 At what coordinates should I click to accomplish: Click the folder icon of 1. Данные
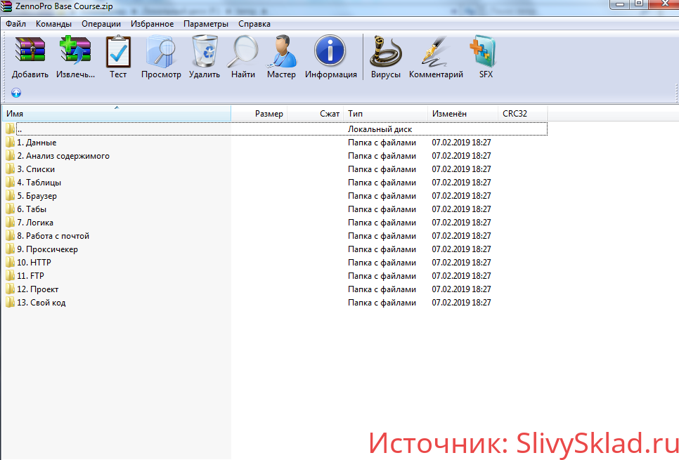pos(10,143)
